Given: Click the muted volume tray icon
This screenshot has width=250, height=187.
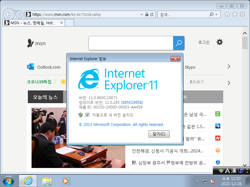Looking at the screenshot, I should [212, 181].
